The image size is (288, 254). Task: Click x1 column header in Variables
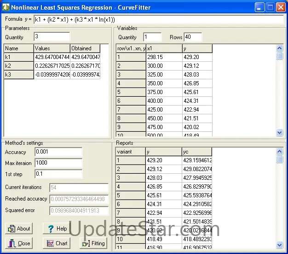click(163, 48)
